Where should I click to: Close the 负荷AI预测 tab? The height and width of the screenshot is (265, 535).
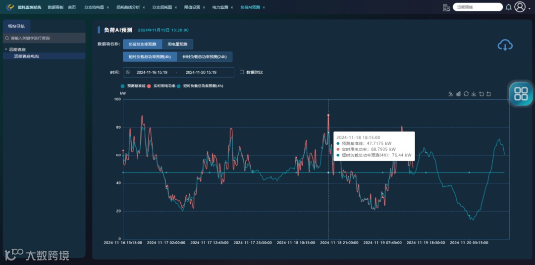tap(264, 7)
